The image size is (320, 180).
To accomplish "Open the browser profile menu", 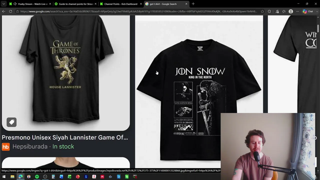I will point(291,11).
